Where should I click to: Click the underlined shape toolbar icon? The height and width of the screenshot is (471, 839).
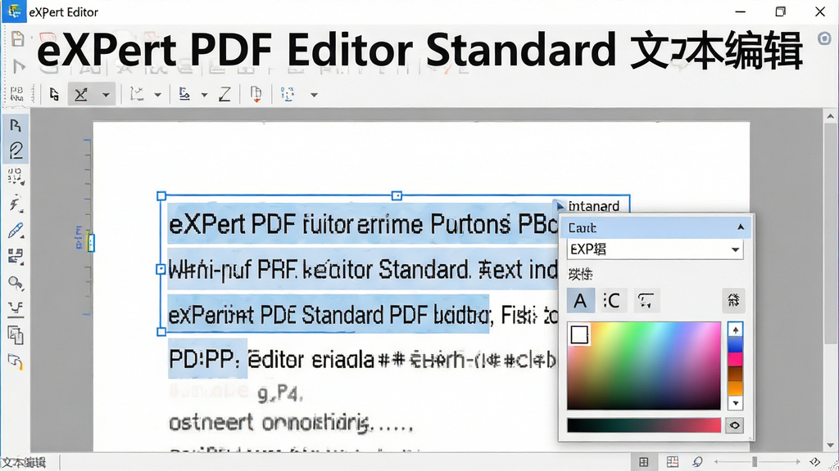click(184, 95)
